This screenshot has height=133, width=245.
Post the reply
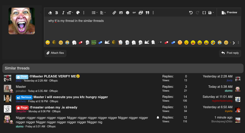tap(230, 53)
